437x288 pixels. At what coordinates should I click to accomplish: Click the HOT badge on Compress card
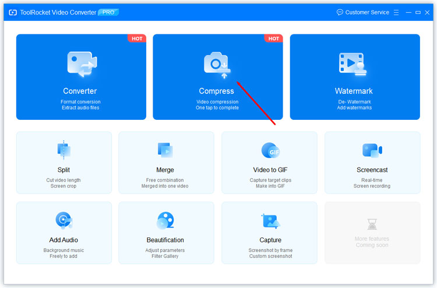tap(273, 38)
